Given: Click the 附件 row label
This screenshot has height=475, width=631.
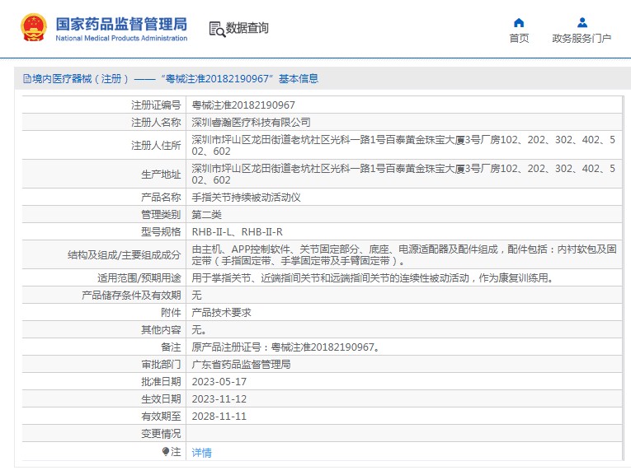Looking at the screenshot, I should 171,312.
